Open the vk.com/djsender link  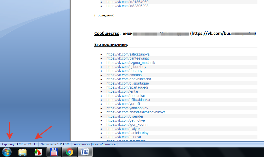(x=125, y=116)
